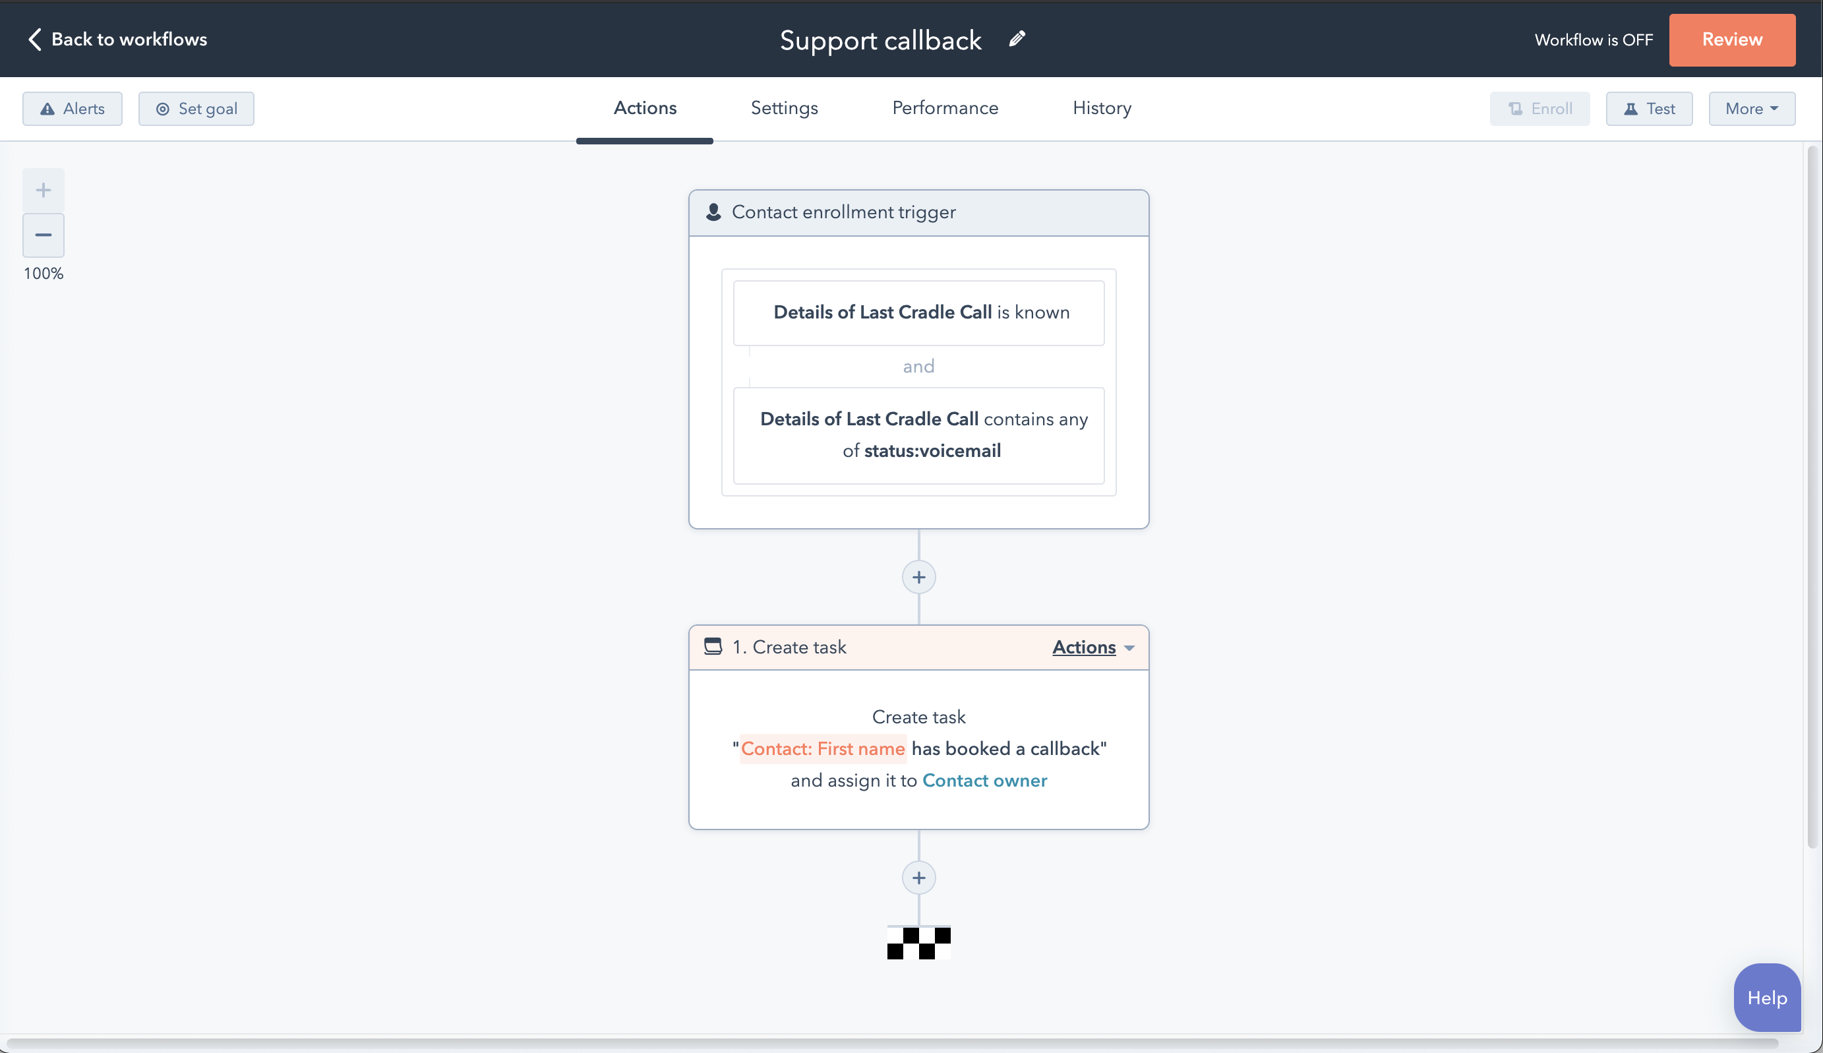Screen dimensions: 1823x1053
Task: Open the Performance tab
Action: 944,107
